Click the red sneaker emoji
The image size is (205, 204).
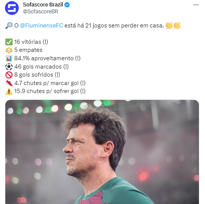[x=9, y=83]
